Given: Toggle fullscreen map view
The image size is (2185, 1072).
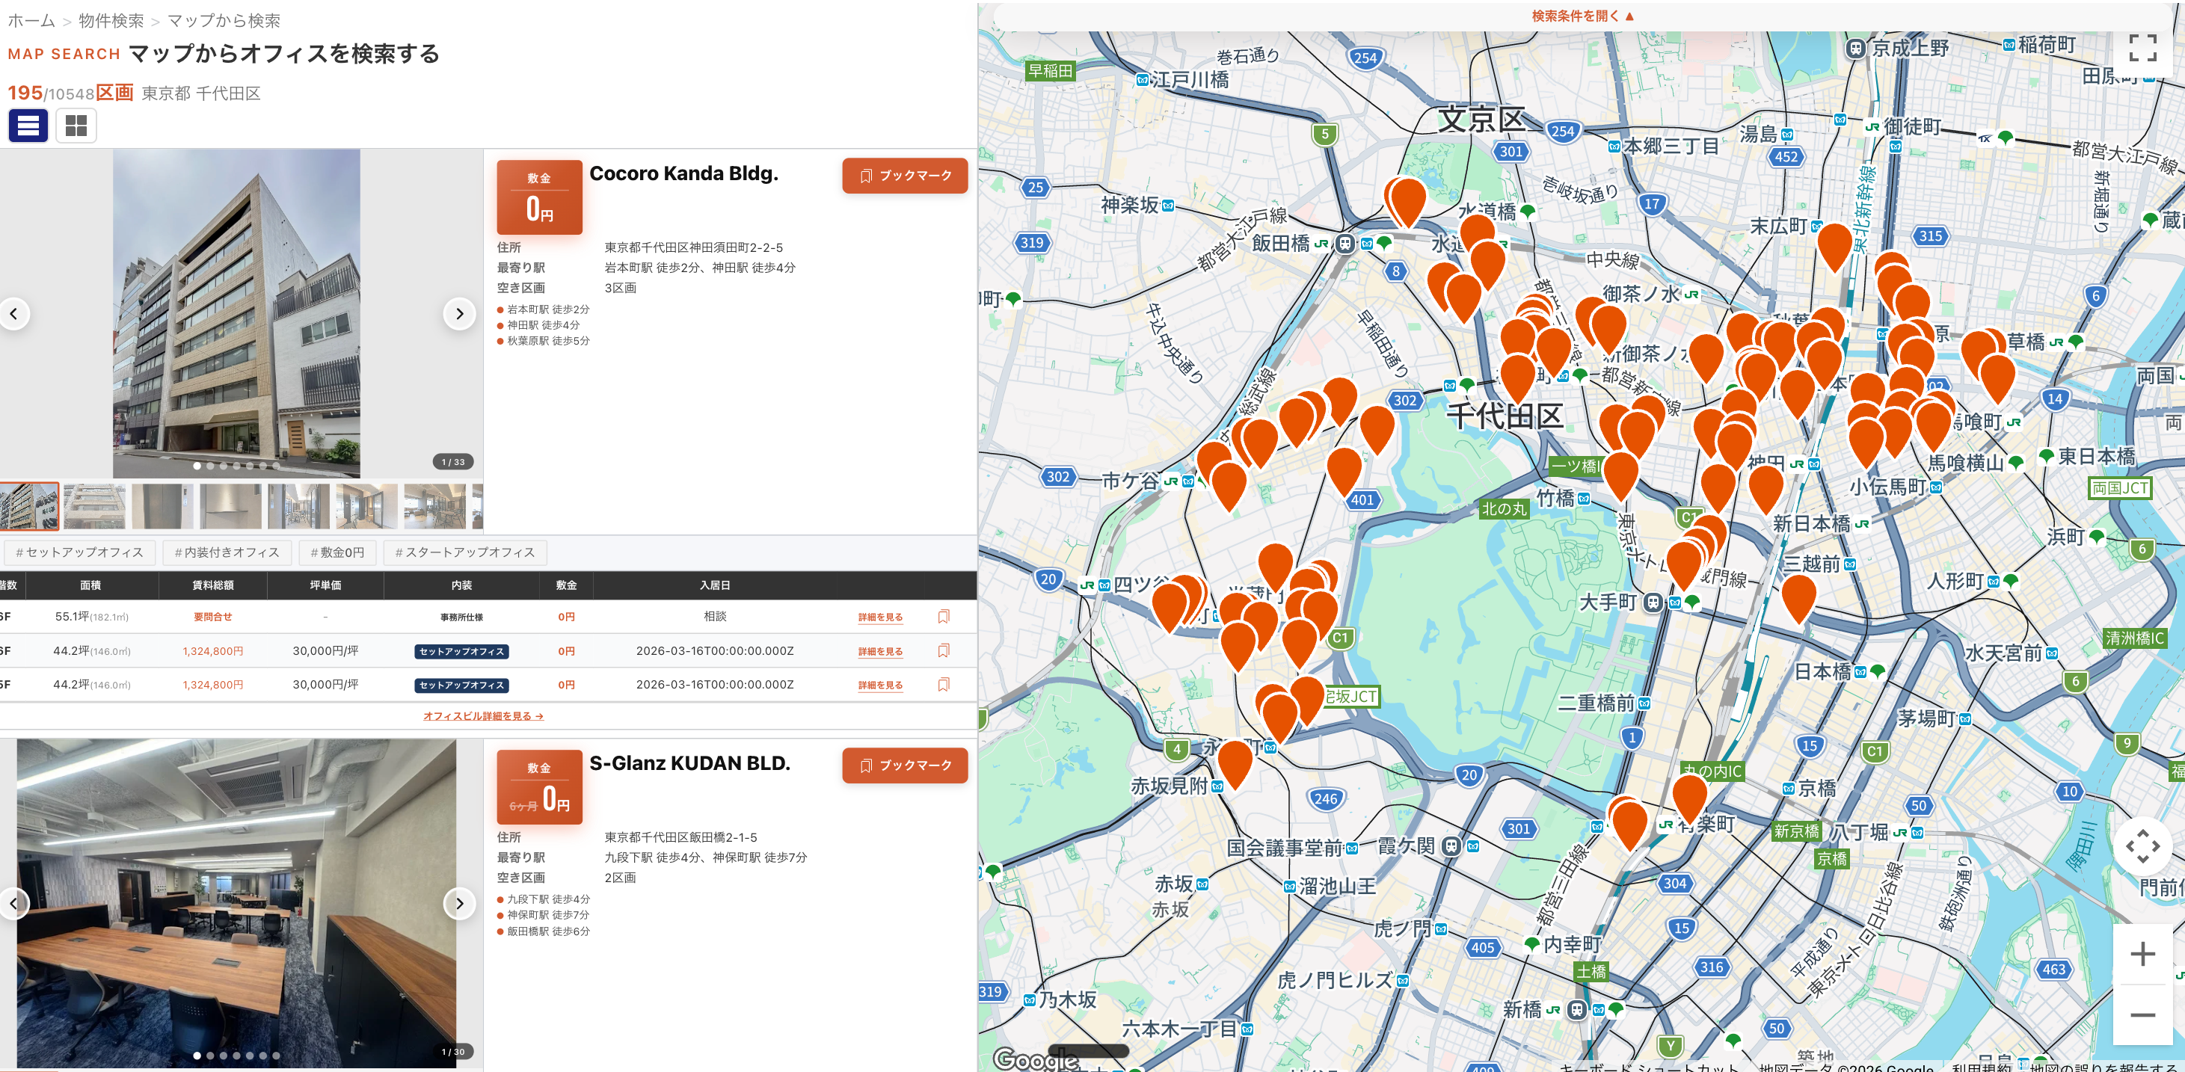Looking at the screenshot, I should [x=2142, y=48].
